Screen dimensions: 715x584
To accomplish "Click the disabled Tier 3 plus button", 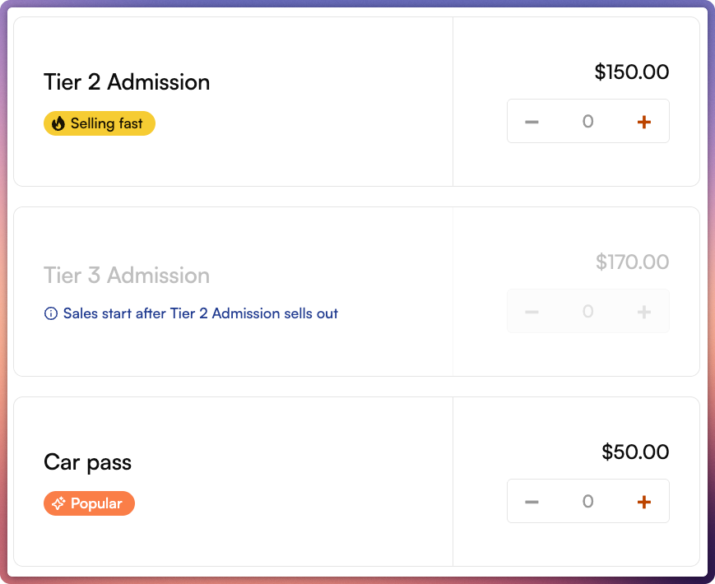I will coord(644,312).
